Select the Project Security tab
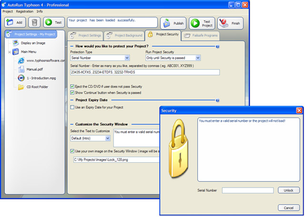The image size is (305, 217). coord(163,35)
